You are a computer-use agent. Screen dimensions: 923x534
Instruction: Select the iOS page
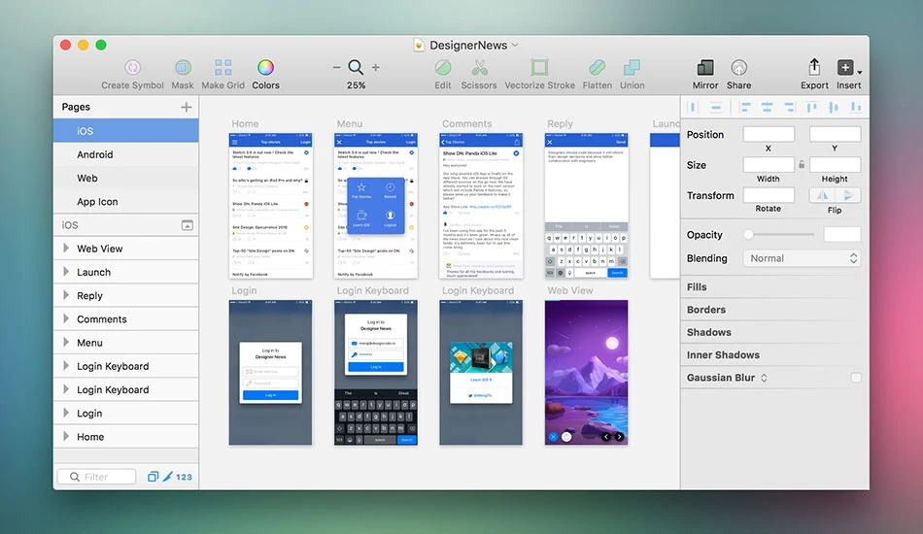click(126, 130)
